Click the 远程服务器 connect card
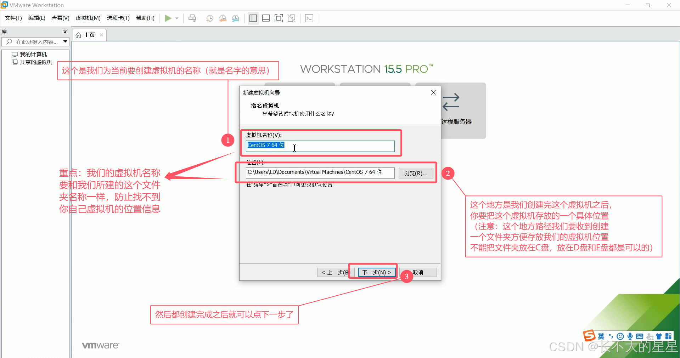The image size is (680, 358). [x=463, y=110]
